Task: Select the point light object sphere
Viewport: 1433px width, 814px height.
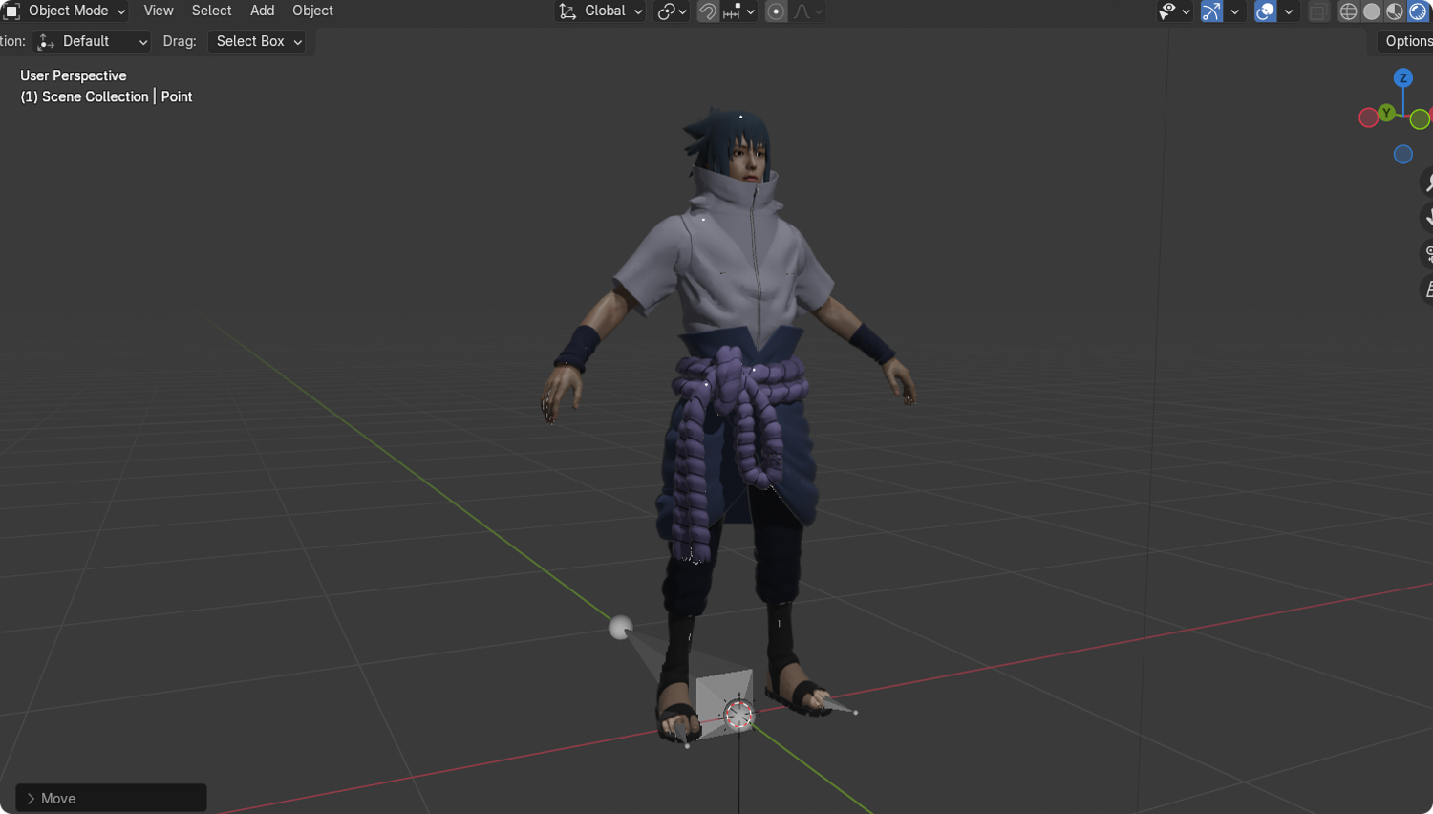Action: point(620,627)
